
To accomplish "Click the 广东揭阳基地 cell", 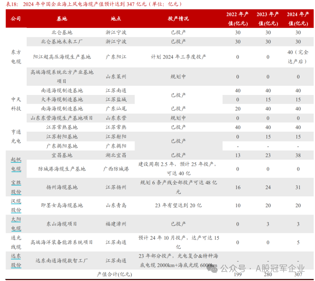I will pyautogui.click(x=62, y=146).
